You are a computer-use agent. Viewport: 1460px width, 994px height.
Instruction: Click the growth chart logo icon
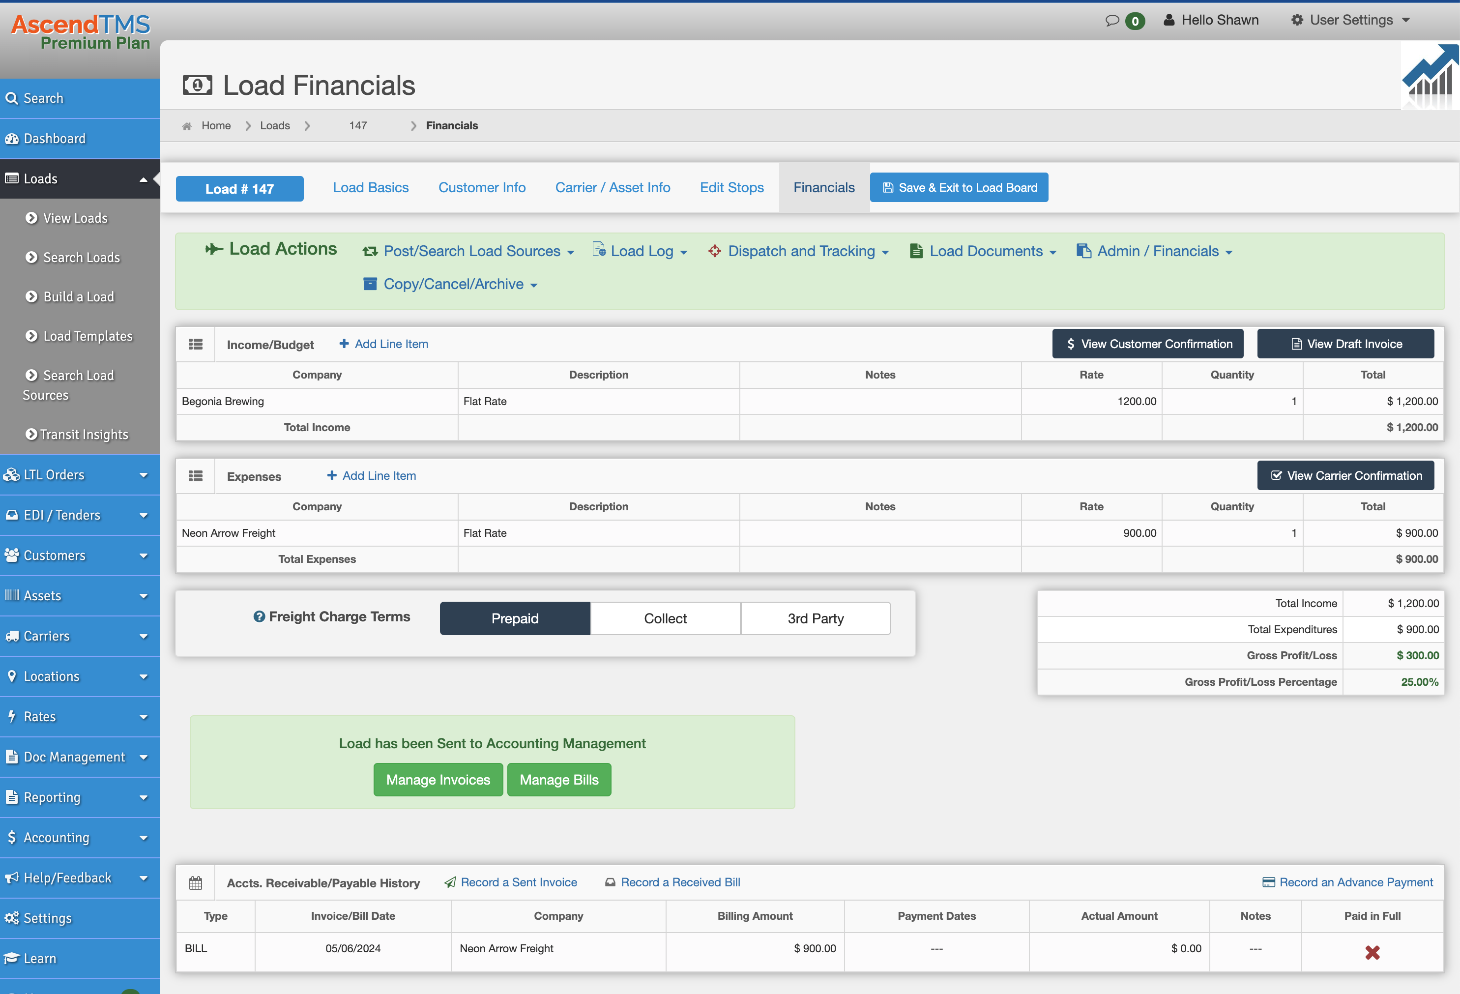[x=1430, y=77]
